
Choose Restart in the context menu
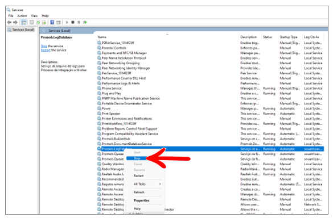coord(138,175)
